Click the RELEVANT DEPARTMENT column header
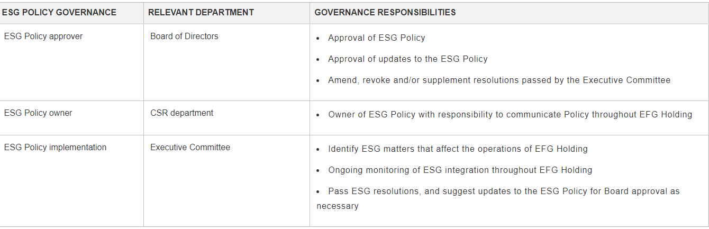The height and width of the screenshot is (229, 709). tap(201, 13)
